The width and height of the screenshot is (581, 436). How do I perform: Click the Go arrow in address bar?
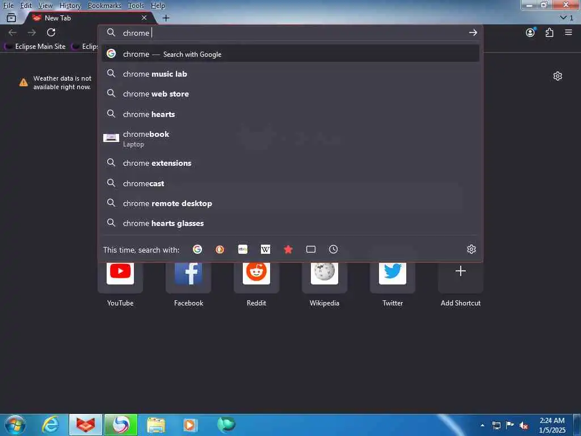pyautogui.click(x=473, y=32)
